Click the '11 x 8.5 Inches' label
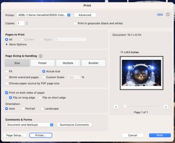Image resolution: width=175 pixels, height=143 pixels. pyautogui.click(x=129, y=52)
